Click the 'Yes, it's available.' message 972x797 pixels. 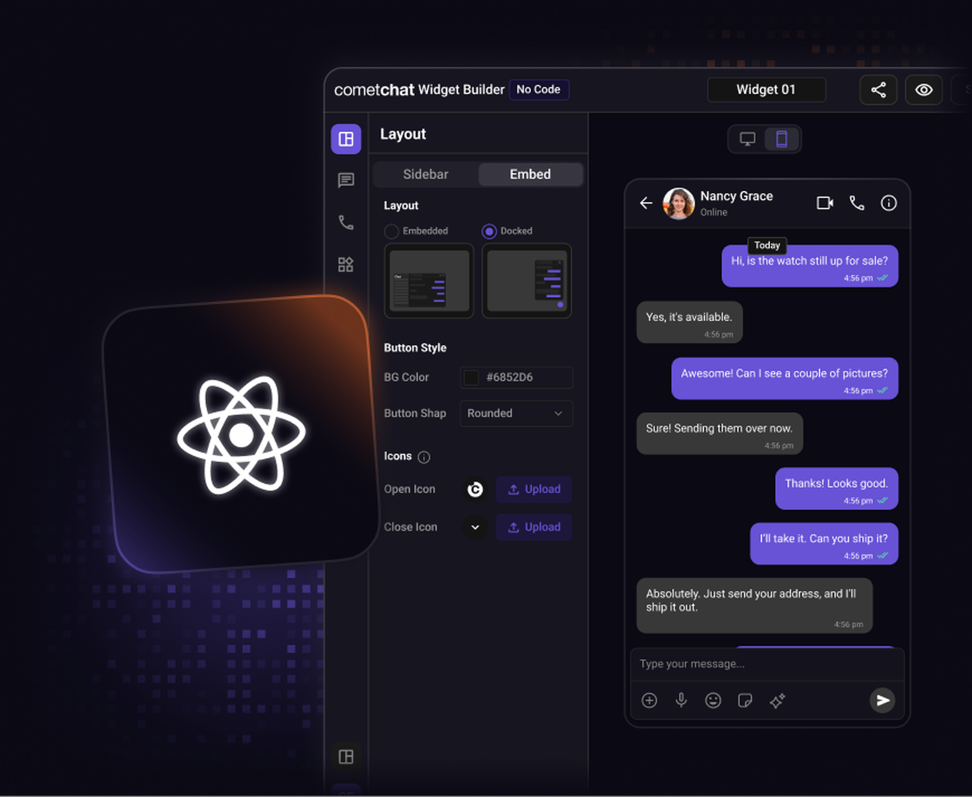(690, 322)
